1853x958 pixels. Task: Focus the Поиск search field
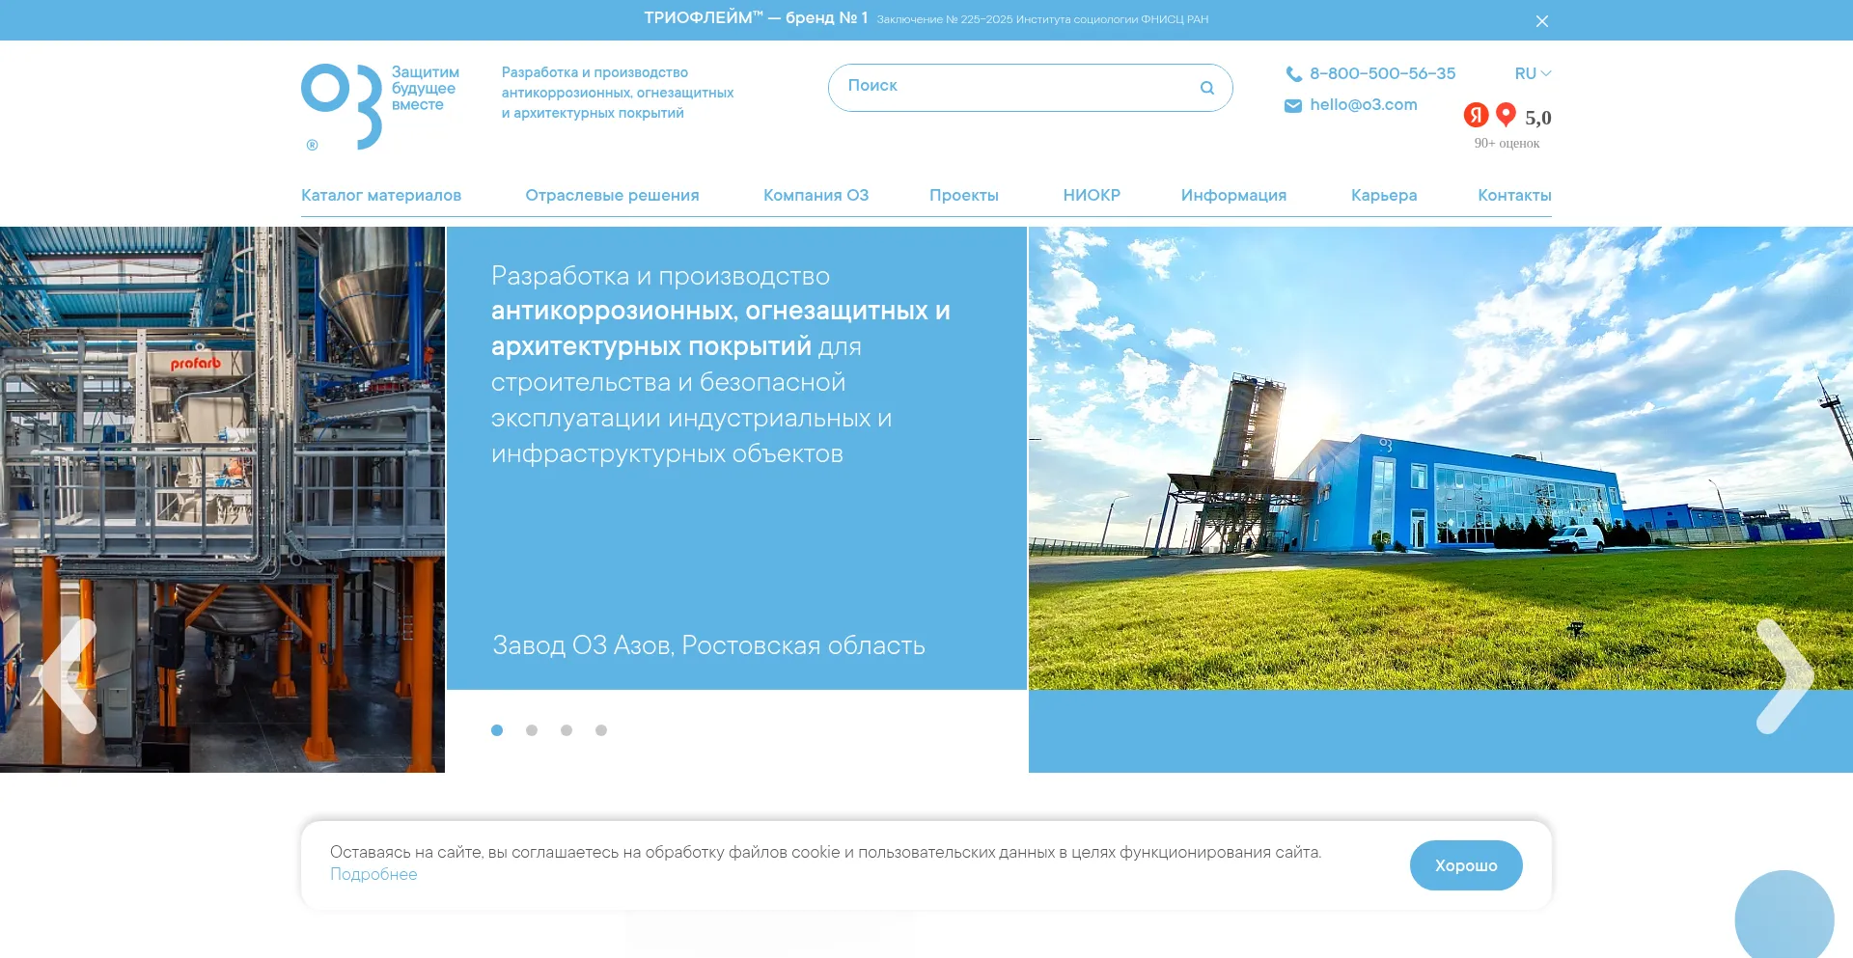(1013, 87)
